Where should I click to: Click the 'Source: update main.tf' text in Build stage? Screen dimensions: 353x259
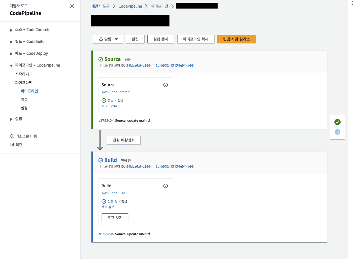[x=133, y=234]
